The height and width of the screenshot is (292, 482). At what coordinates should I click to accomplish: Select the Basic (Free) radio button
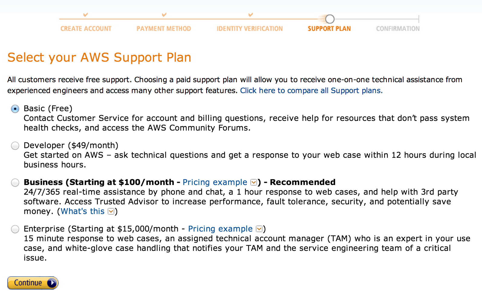pyautogui.click(x=15, y=109)
